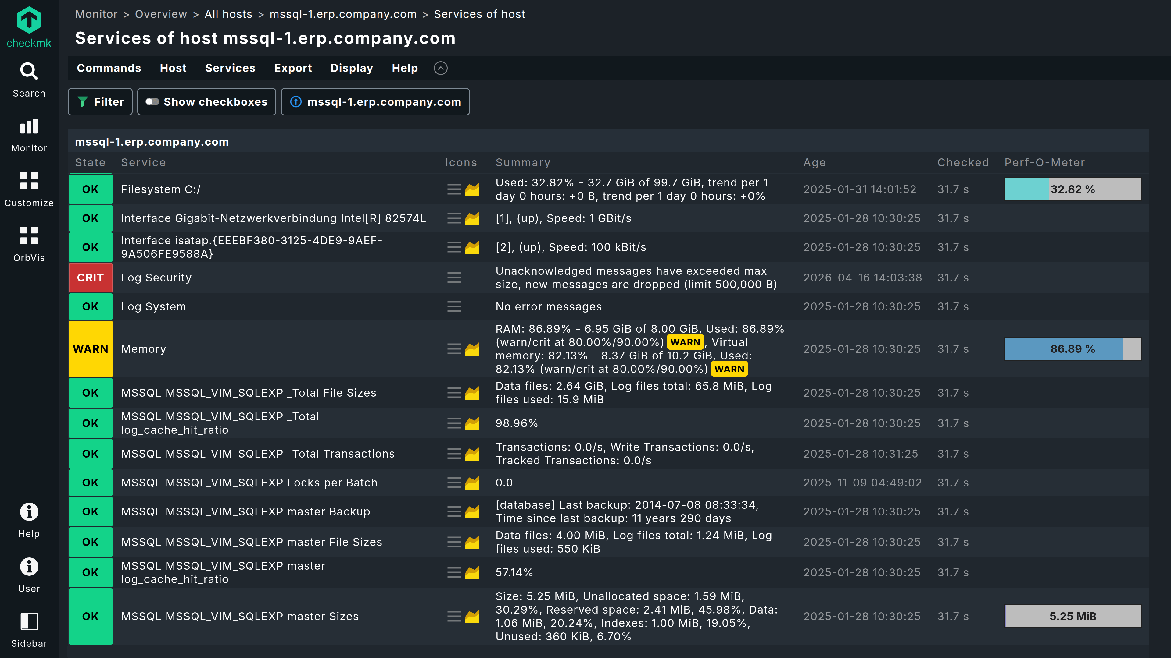
Task: Open action menu for Total File Sizes
Action: (454, 393)
